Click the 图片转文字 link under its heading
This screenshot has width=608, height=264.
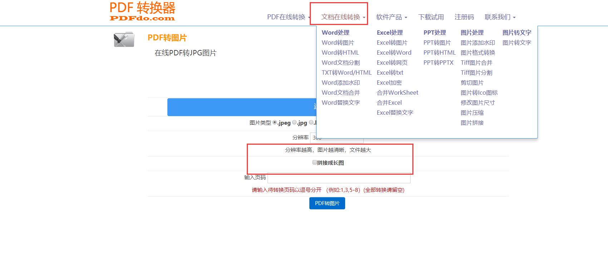[x=517, y=43]
